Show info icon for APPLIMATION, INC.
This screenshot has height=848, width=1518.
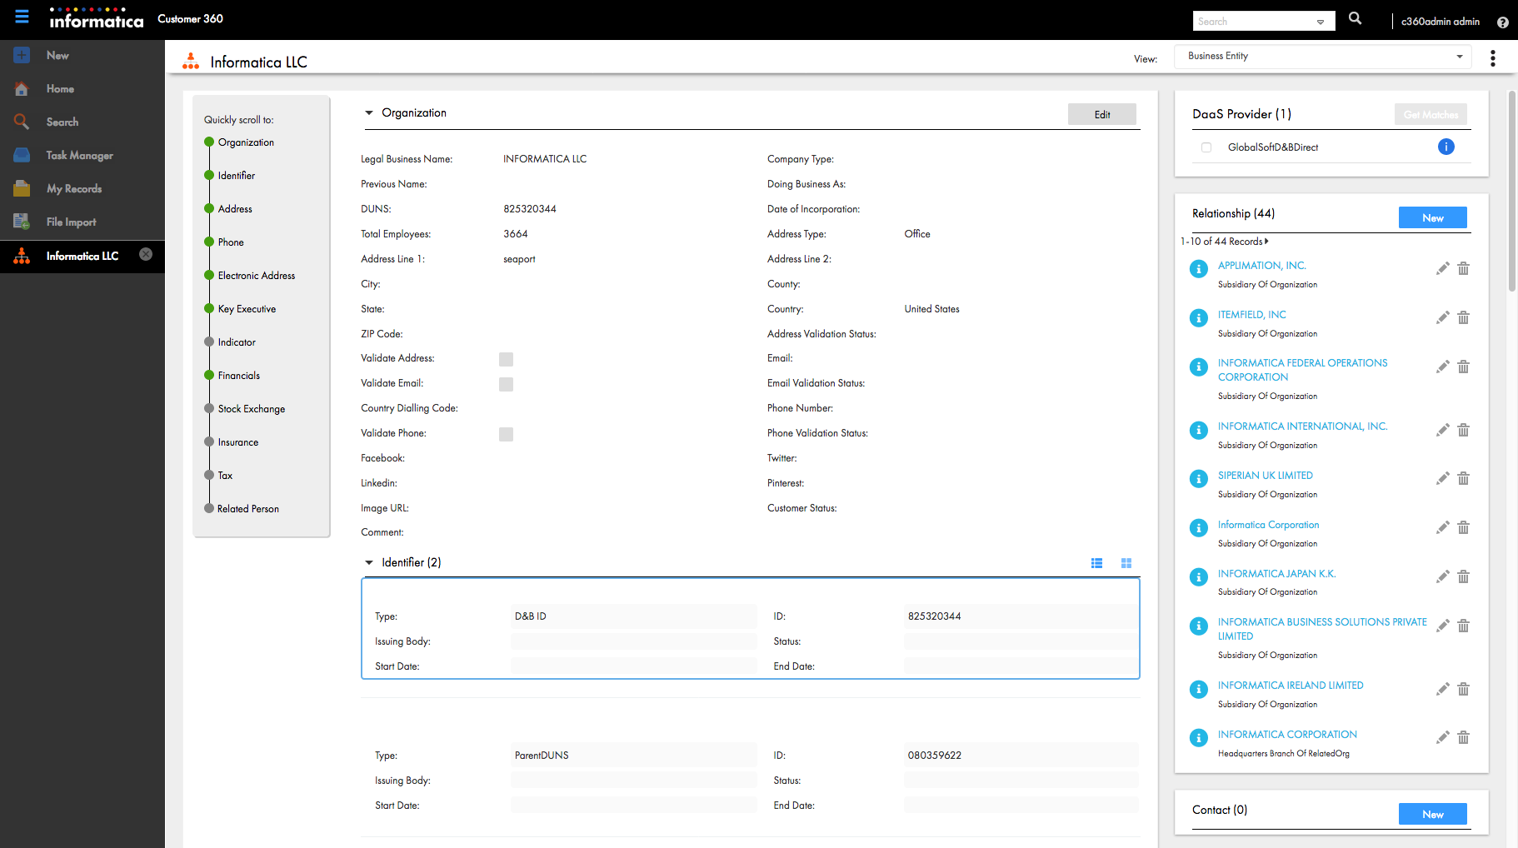pos(1198,268)
